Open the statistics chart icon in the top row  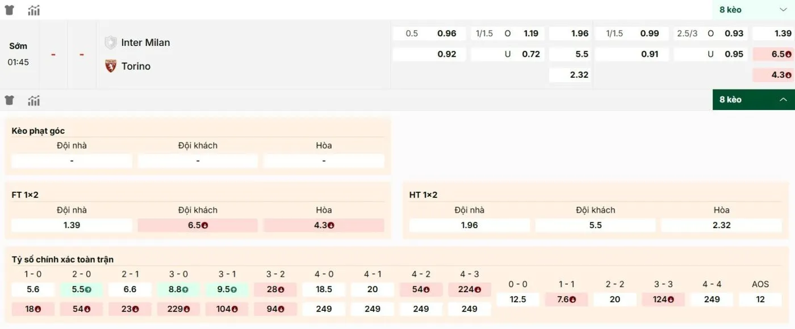point(34,10)
